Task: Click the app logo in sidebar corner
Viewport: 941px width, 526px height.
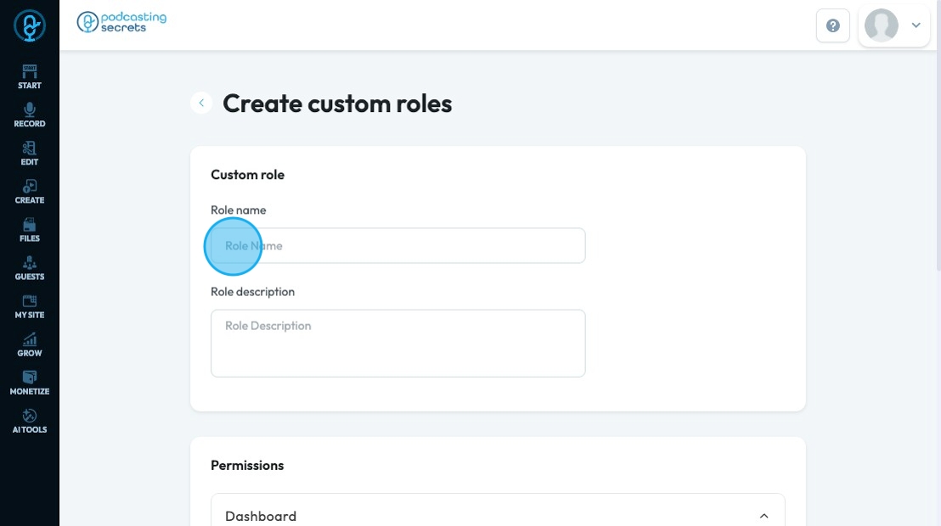Action: 30,25
